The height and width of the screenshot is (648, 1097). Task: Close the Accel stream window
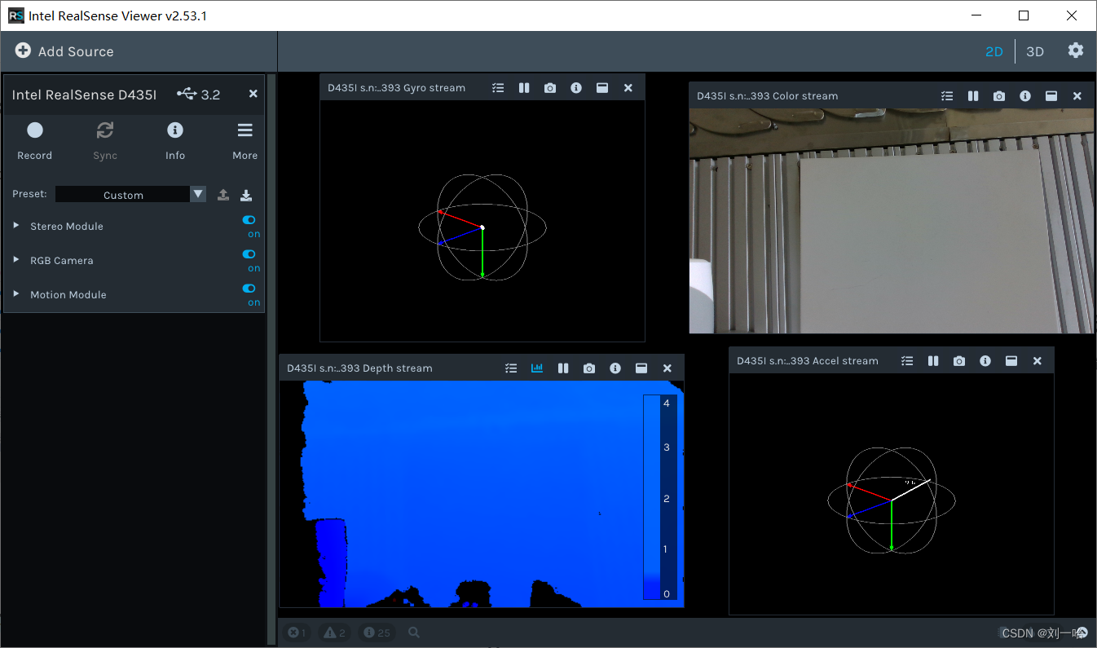1038,361
